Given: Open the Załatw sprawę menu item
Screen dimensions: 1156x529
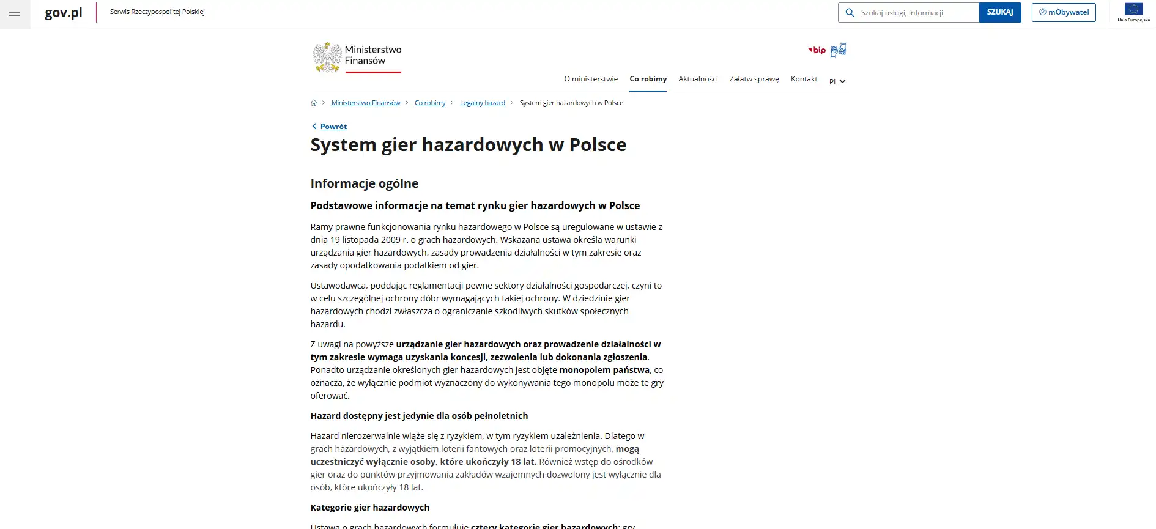Looking at the screenshot, I should 754,79.
